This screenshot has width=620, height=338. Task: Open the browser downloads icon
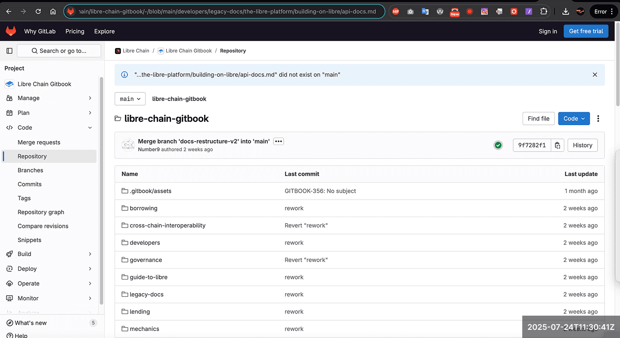click(565, 12)
